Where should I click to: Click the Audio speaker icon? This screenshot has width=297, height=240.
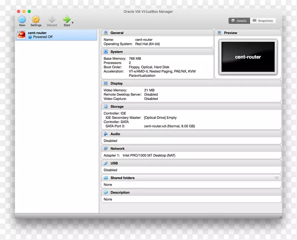pos(106,134)
